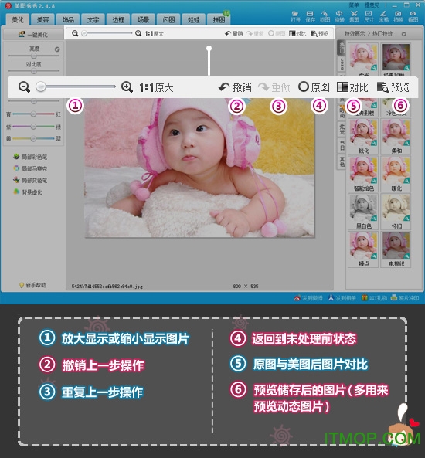The image size is (425, 458).
Task: Click the reset circle beside 亮度
Action: click(x=57, y=49)
